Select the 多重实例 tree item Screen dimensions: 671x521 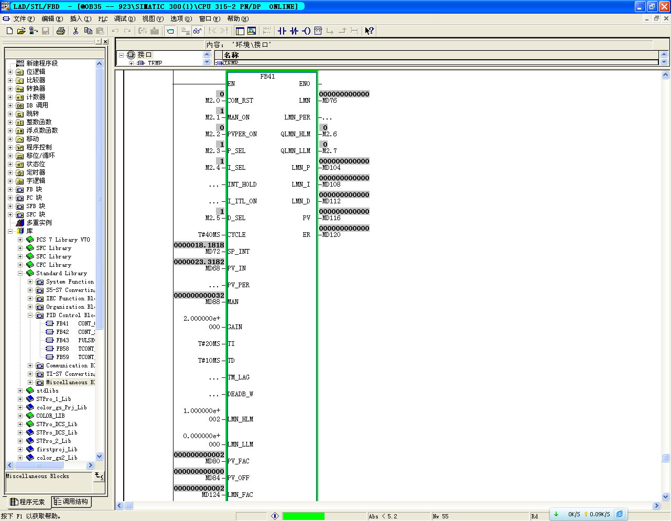(39, 223)
